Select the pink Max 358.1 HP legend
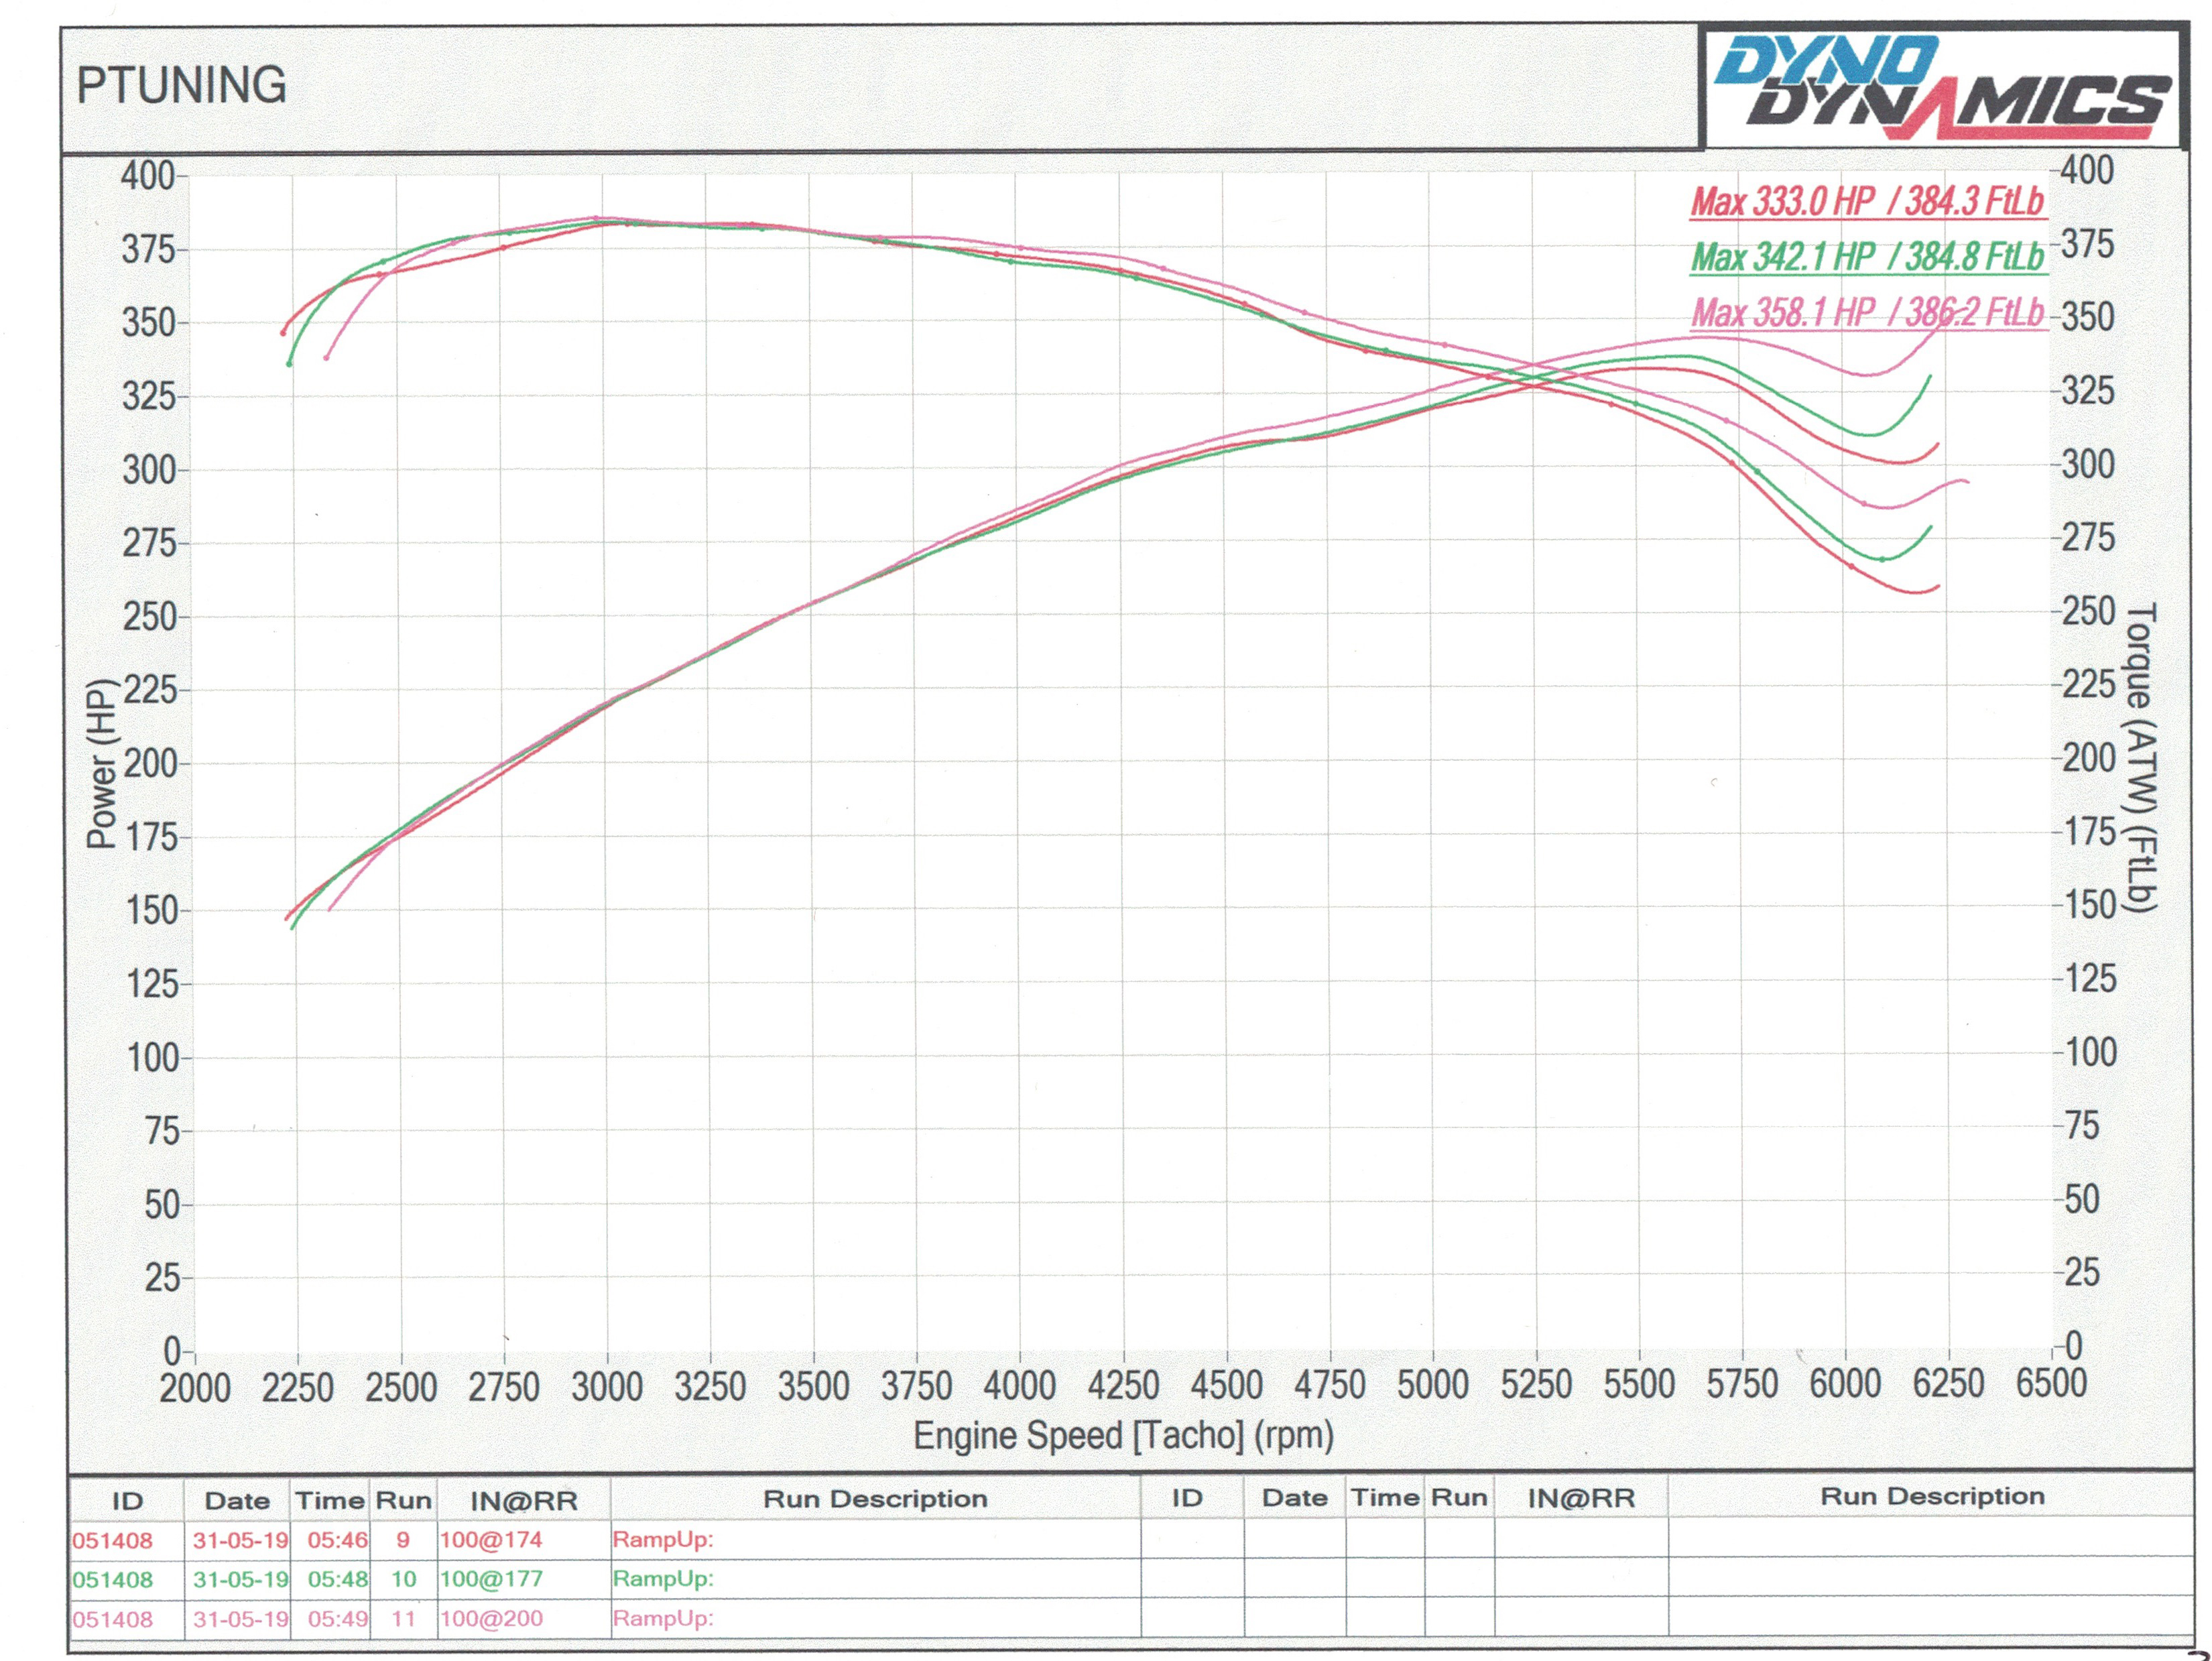This screenshot has width=2212, height=1661. click(x=1866, y=312)
